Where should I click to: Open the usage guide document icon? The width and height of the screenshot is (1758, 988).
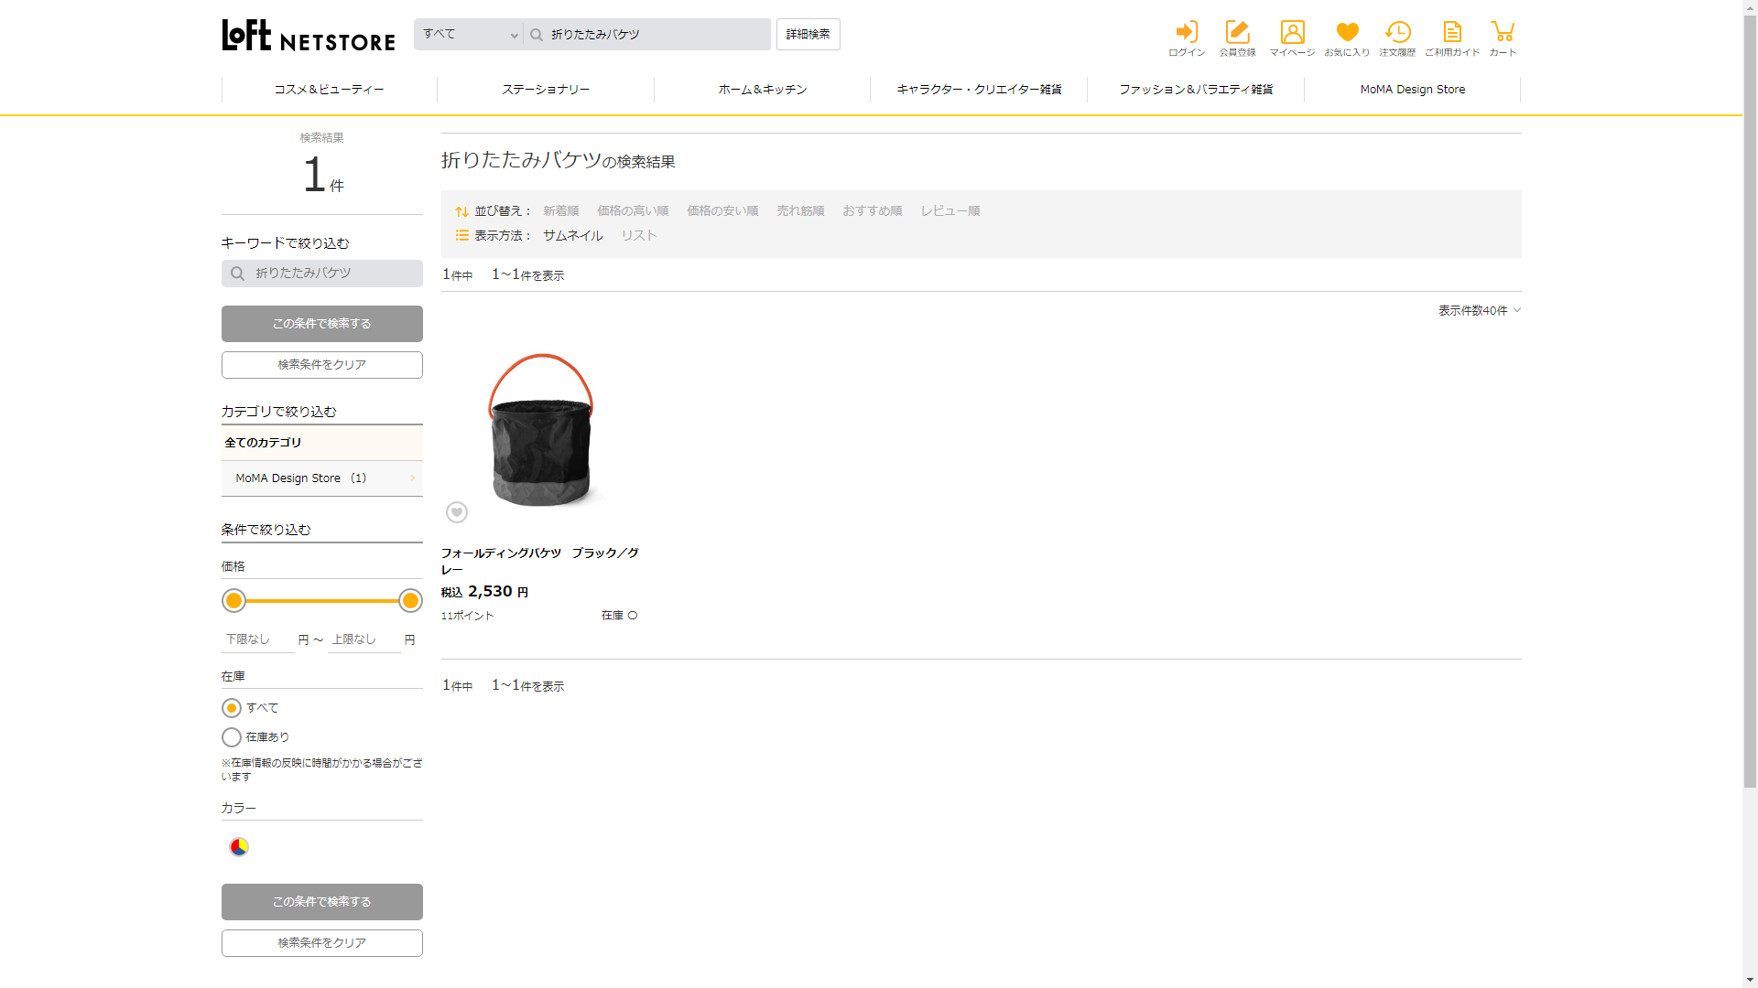tap(1452, 33)
